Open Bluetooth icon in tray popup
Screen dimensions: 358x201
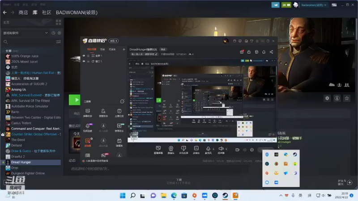pos(267,155)
